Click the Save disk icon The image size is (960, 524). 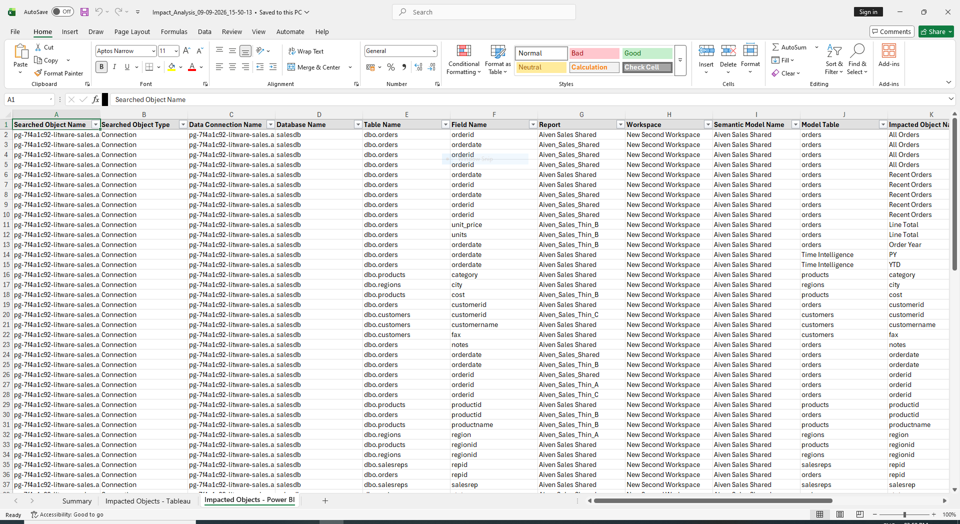coord(84,12)
